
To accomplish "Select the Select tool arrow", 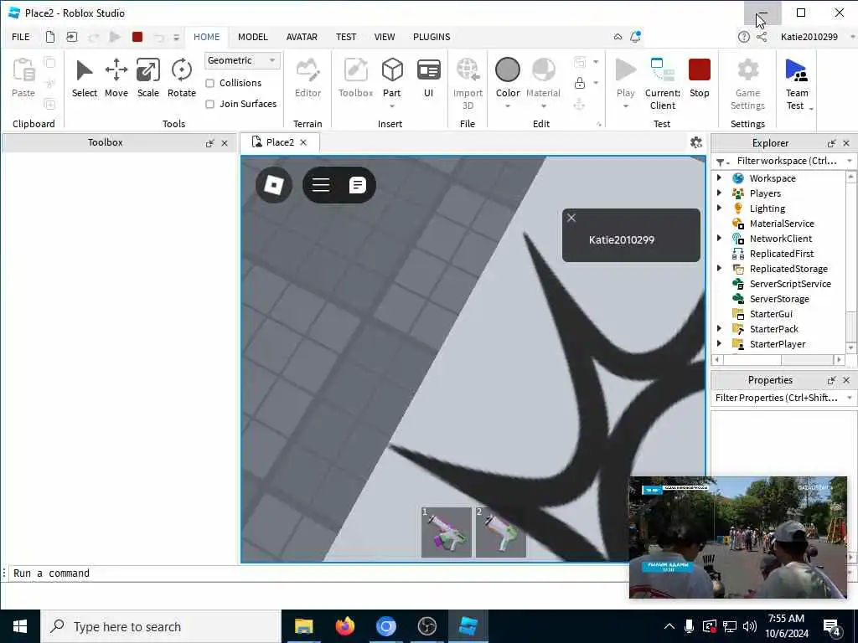I will pyautogui.click(x=85, y=78).
